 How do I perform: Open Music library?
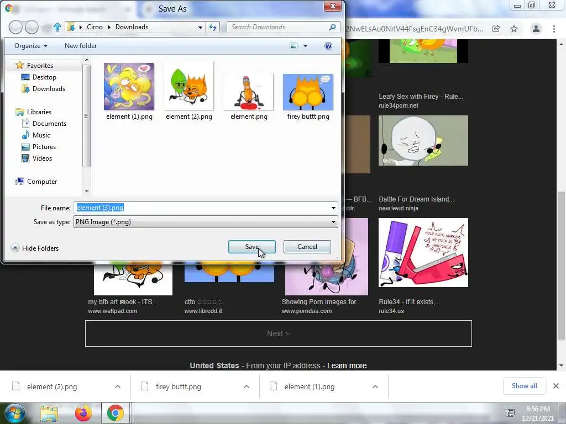click(41, 135)
